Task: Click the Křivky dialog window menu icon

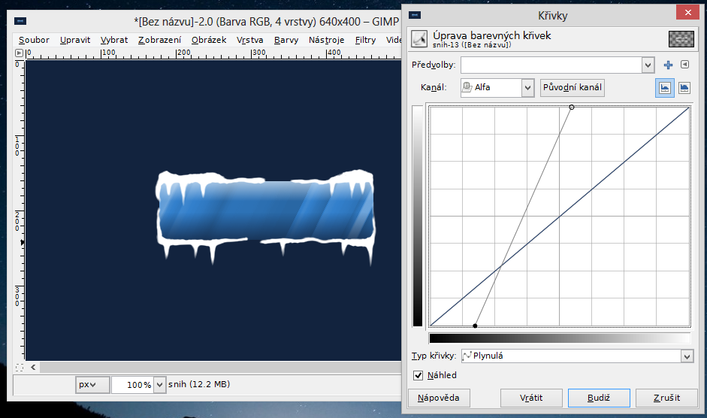Action: coord(415,15)
